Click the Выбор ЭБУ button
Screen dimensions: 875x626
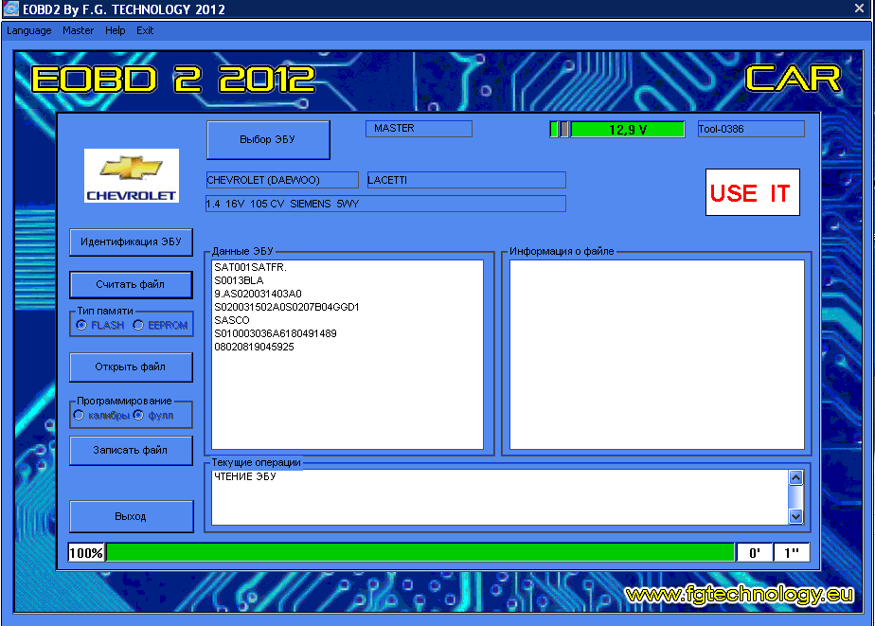click(268, 139)
